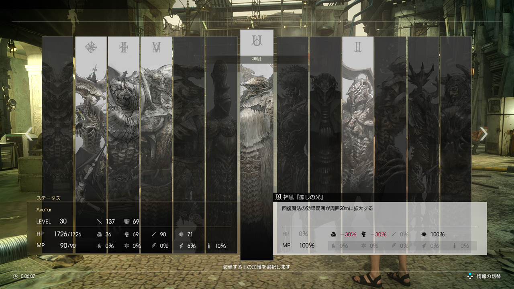This screenshot has width=514, height=289.
Task: Click the slash icon in sigil effect panel
Action: tap(394, 234)
